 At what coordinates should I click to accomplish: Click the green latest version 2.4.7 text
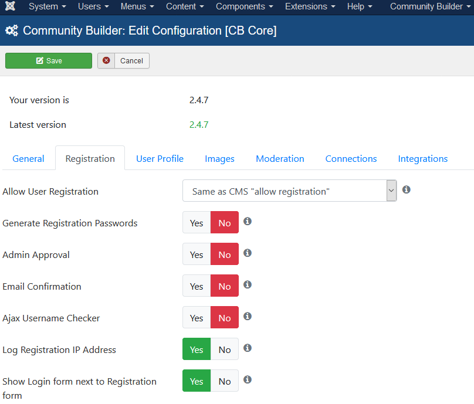(199, 124)
